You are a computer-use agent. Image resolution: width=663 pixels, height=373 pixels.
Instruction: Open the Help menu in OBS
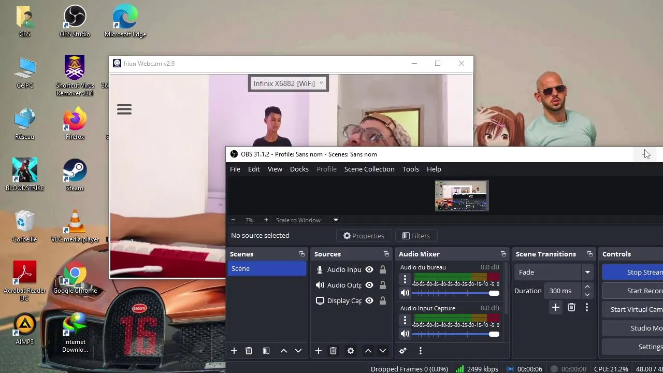pyautogui.click(x=434, y=169)
